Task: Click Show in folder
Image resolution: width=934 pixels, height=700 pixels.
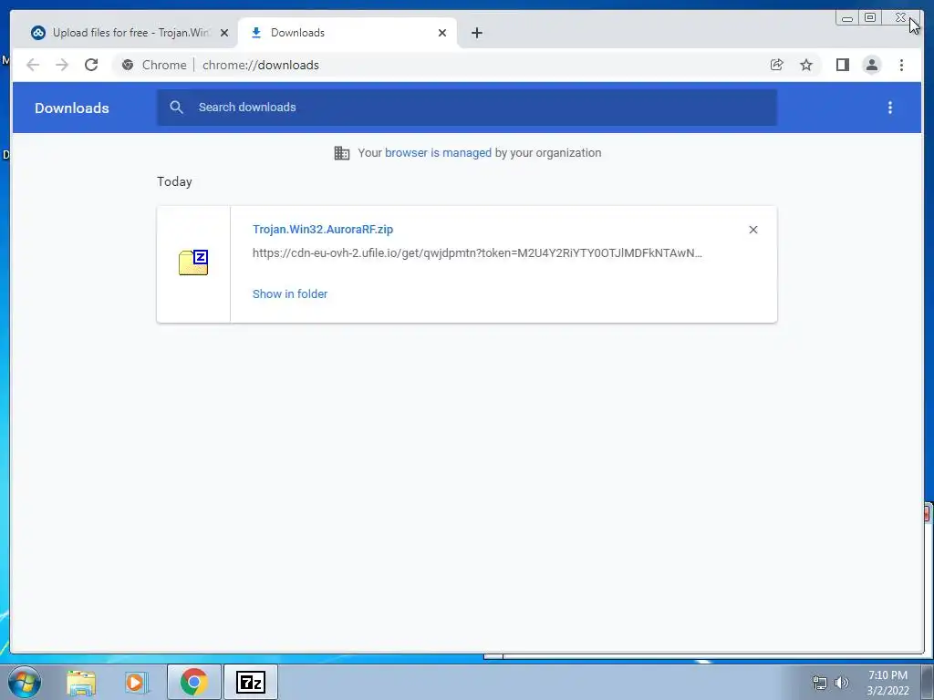Action: 290,294
